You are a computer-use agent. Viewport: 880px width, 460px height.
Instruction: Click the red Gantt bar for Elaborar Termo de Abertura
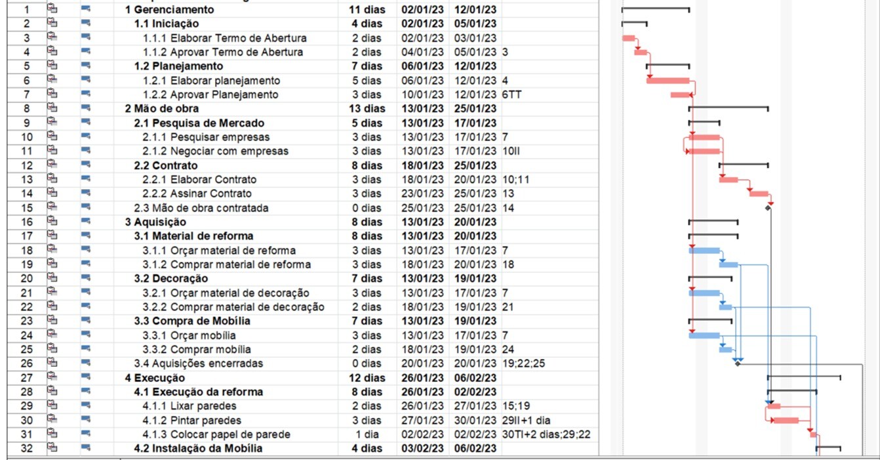click(629, 38)
